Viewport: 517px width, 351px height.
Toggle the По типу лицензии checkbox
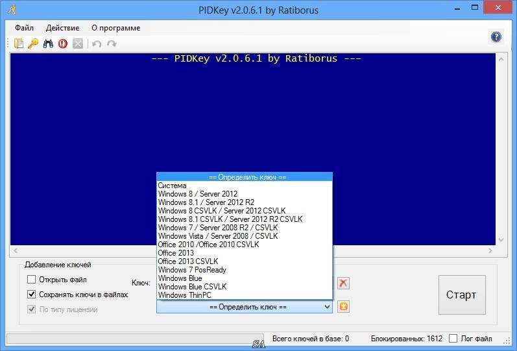[31, 309]
